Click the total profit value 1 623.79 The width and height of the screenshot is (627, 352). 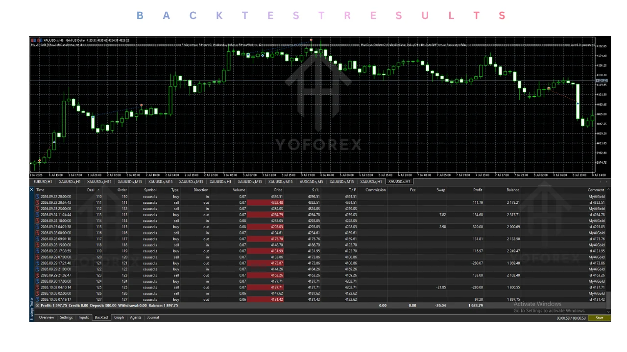(x=475, y=306)
